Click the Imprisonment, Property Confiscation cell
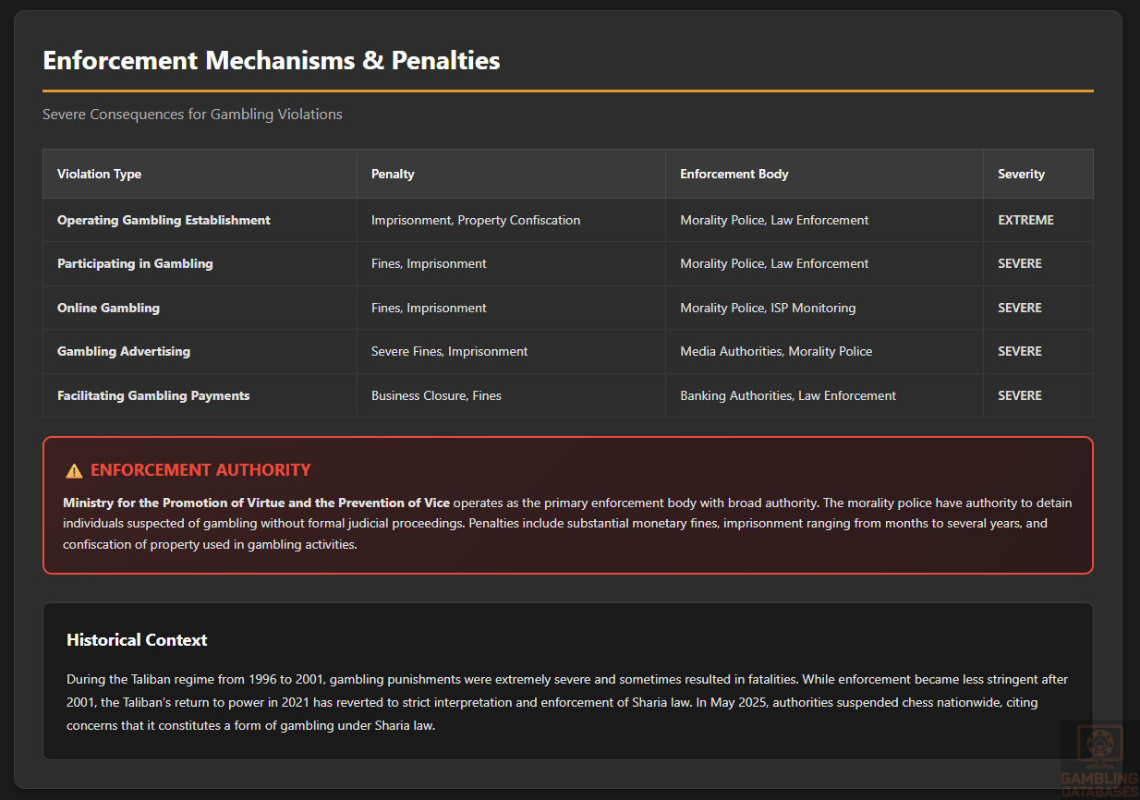1140x800 pixels. 476,220
